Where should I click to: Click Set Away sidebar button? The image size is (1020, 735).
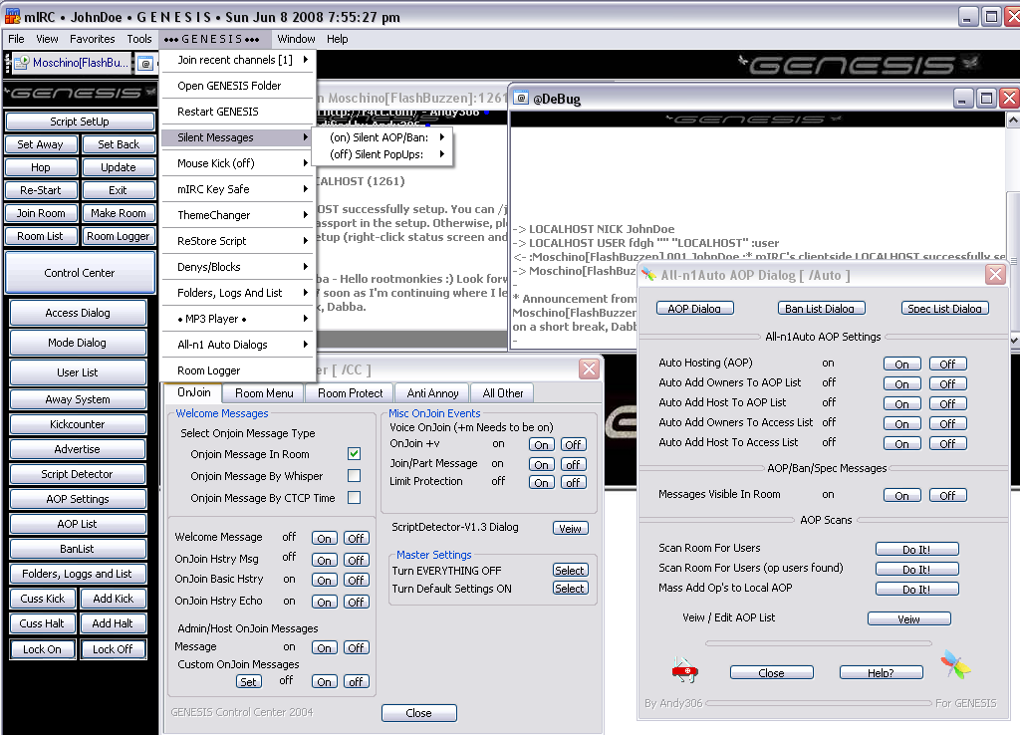(40, 144)
